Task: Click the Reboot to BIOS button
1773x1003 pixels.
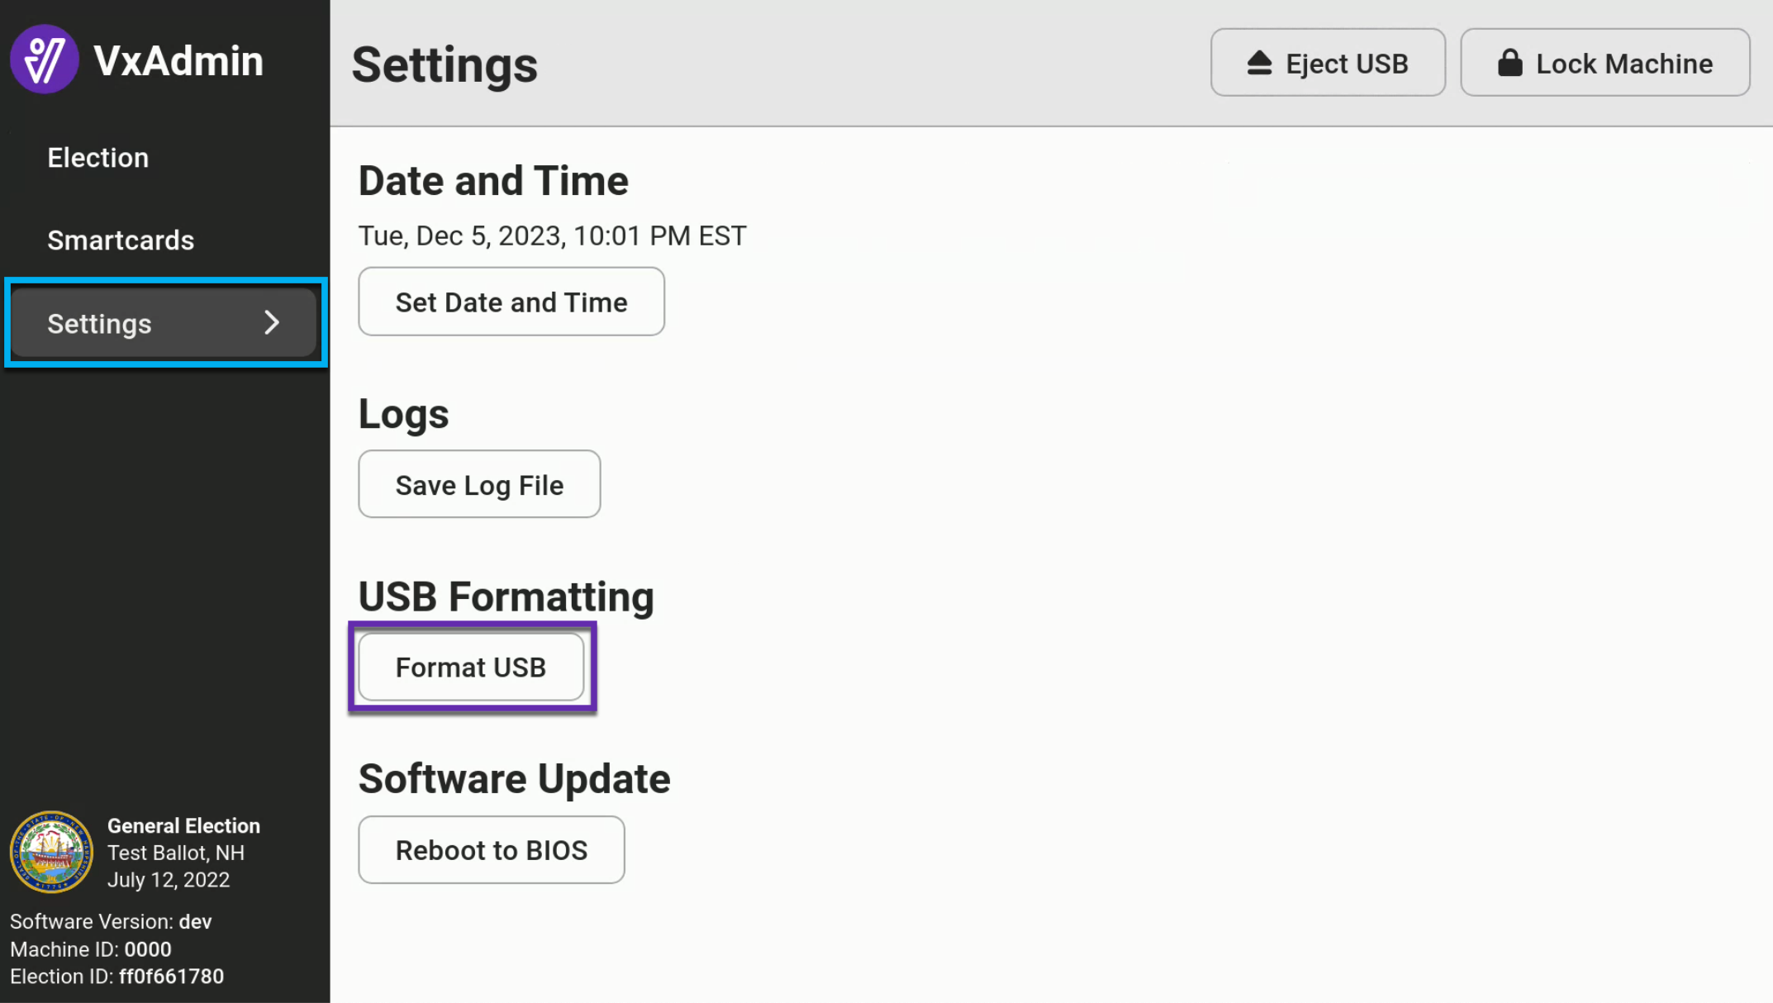Action: tap(492, 849)
